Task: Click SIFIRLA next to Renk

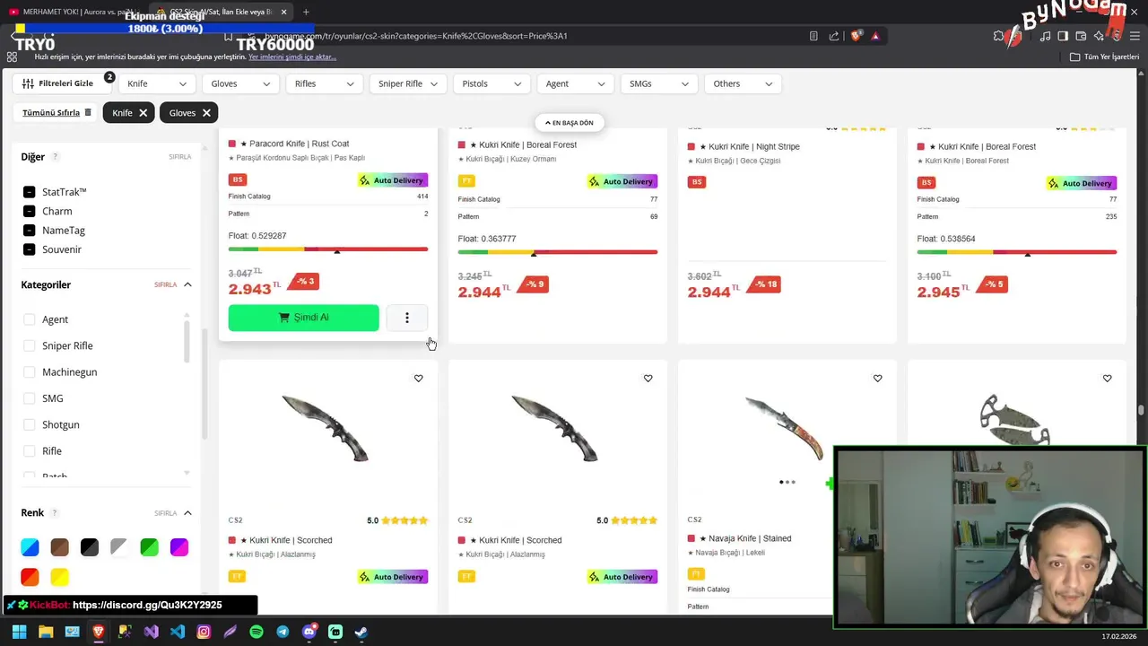Action: pos(166,513)
